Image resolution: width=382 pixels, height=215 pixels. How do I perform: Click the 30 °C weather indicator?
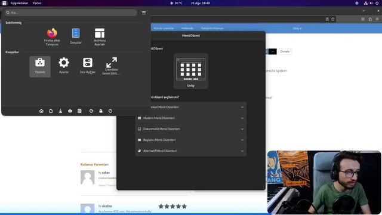pos(176,3)
